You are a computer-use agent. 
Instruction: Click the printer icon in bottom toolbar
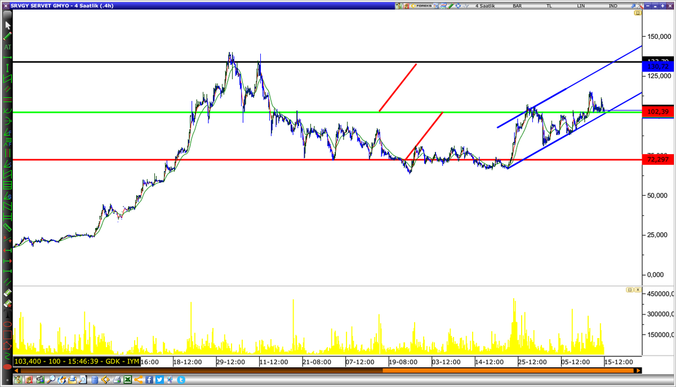(x=116, y=380)
